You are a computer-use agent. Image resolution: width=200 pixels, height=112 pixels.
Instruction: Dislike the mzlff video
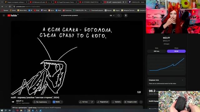pos(92,102)
